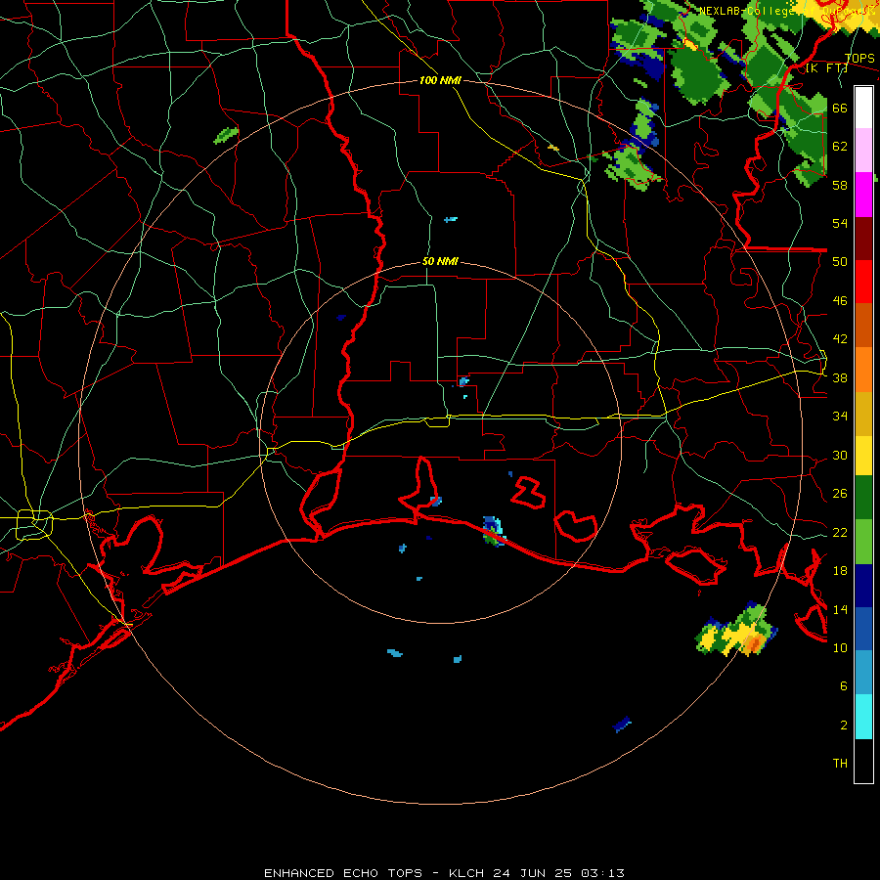The width and height of the screenshot is (880, 880).
Task: Click the yellow-orange offshore storm cell
Action: (736, 631)
